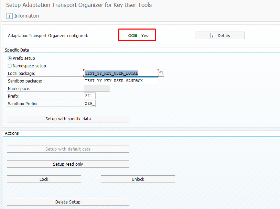Click the Yes status text
Image resolution: width=280 pixels, height=209 pixels.
(144, 36)
